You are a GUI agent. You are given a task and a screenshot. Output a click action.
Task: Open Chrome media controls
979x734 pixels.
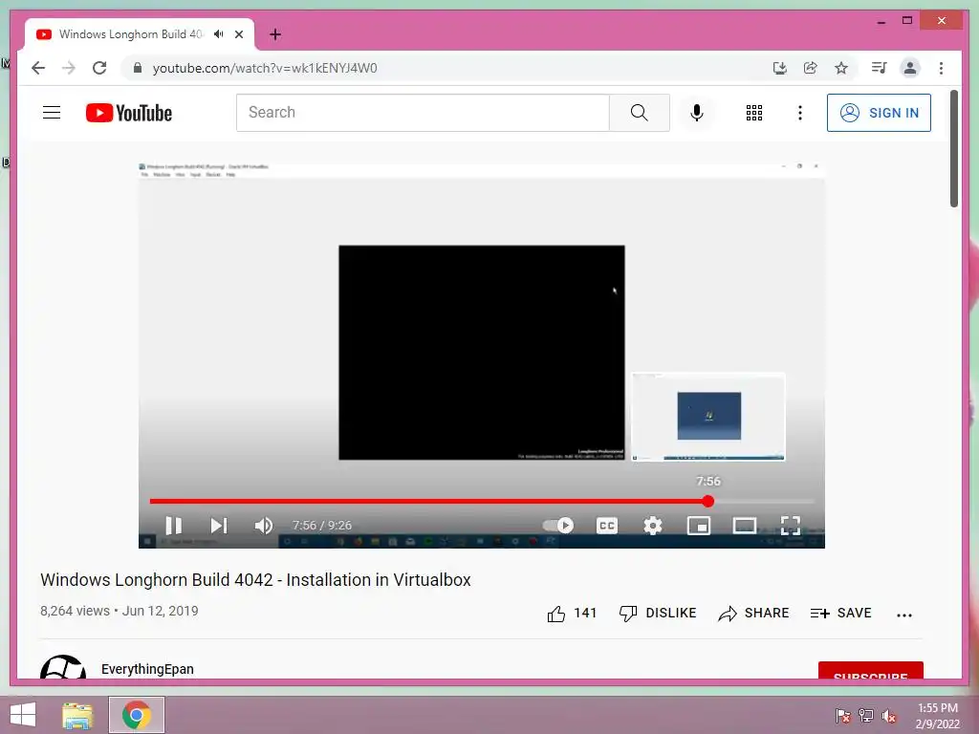pyautogui.click(x=880, y=68)
